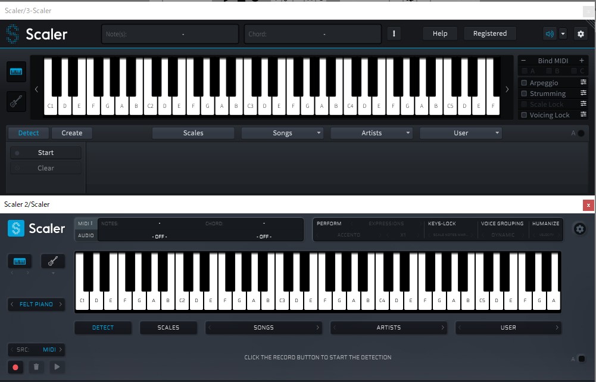Open Voicing Lock settings sliders icon
This screenshot has width=596, height=382.
coord(583,114)
